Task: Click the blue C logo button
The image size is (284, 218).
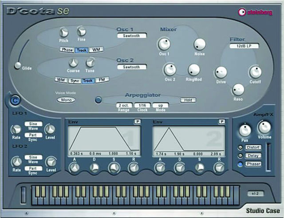Action: (15, 101)
